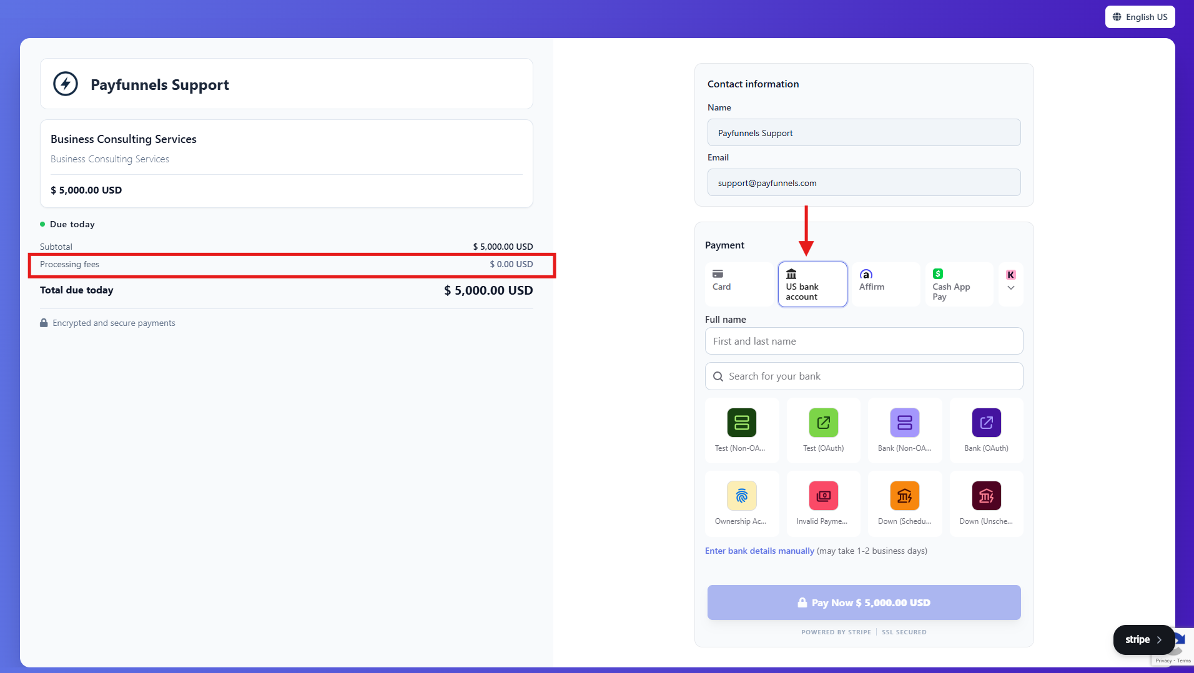Click the Total due today amount
1194x673 pixels.
point(488,290)
